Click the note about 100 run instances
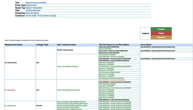 (x=27, y=40)
